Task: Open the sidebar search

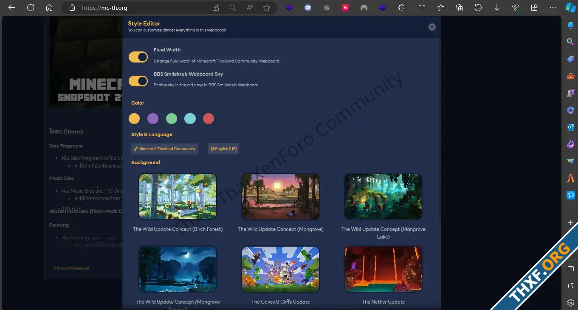Action: click(x=571, y=42)
